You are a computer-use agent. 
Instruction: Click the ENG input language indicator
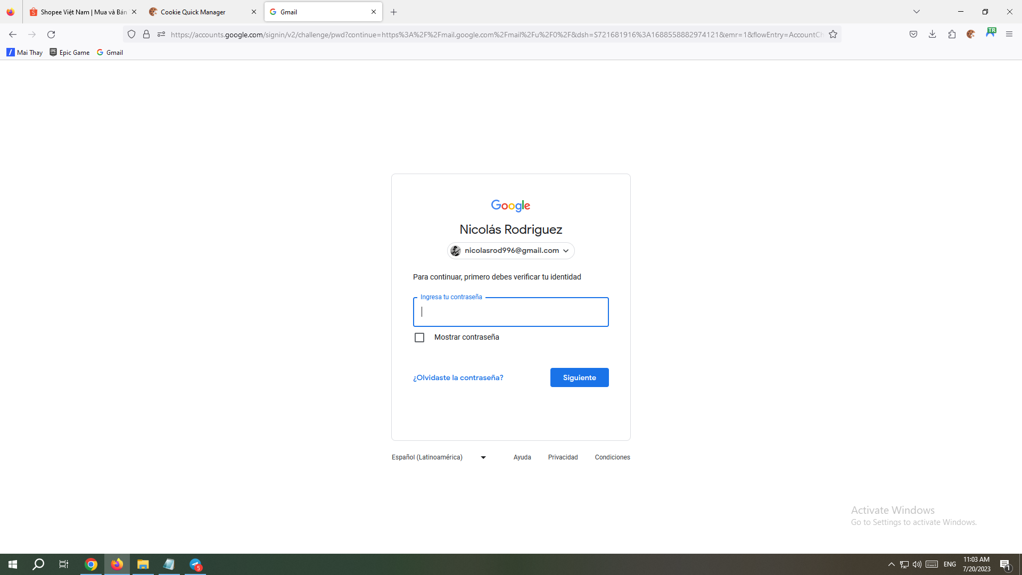(x=950, y=564)
